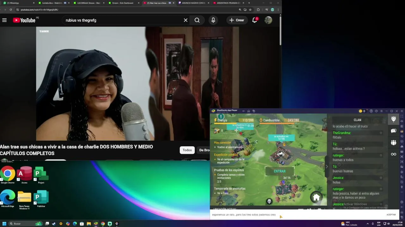Open BlueStacks hamburger menu
The image size is (405, 227).
[x=381, y=111]
